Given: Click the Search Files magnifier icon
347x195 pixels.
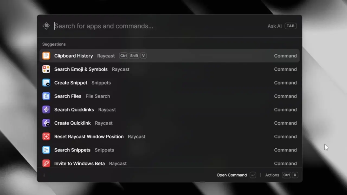Looking at the screenshot, I should (46, 96).
